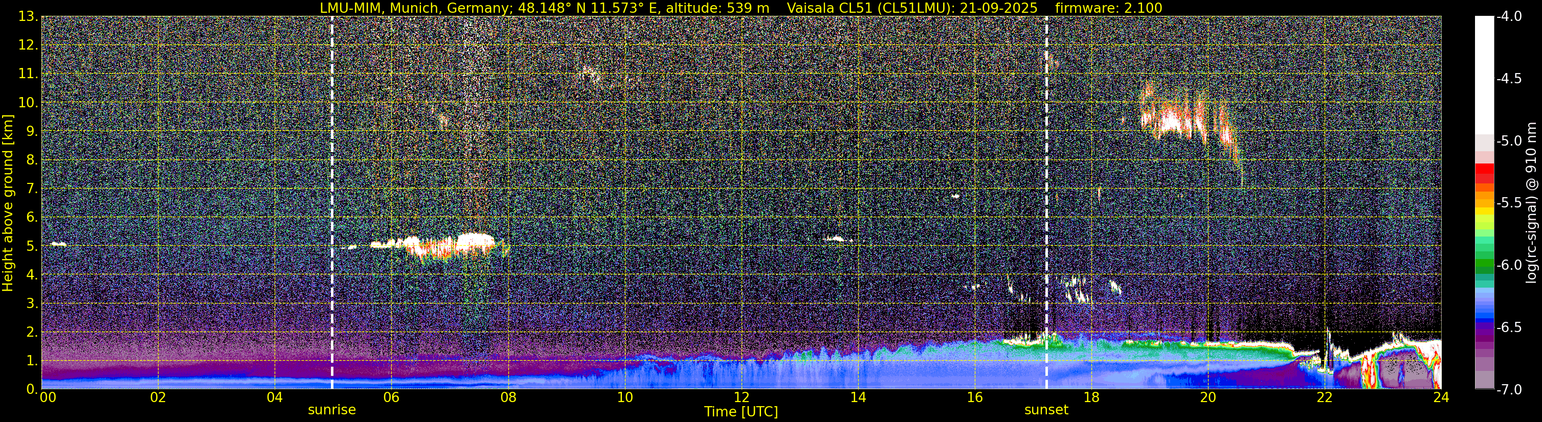Click the 10 time tick label
The height and width of the screenshot is (422, 1542).
pyautogui.click(x=624, y=397)
